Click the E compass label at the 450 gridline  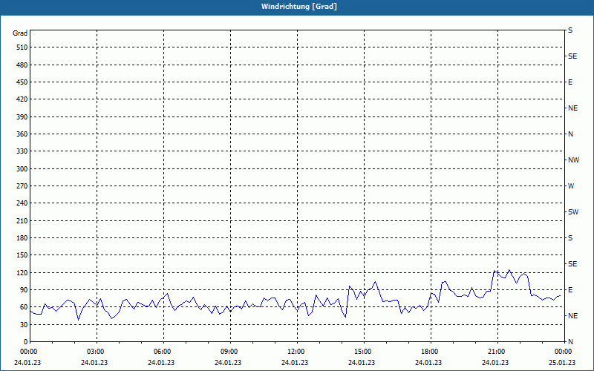[x=570, y=82]
